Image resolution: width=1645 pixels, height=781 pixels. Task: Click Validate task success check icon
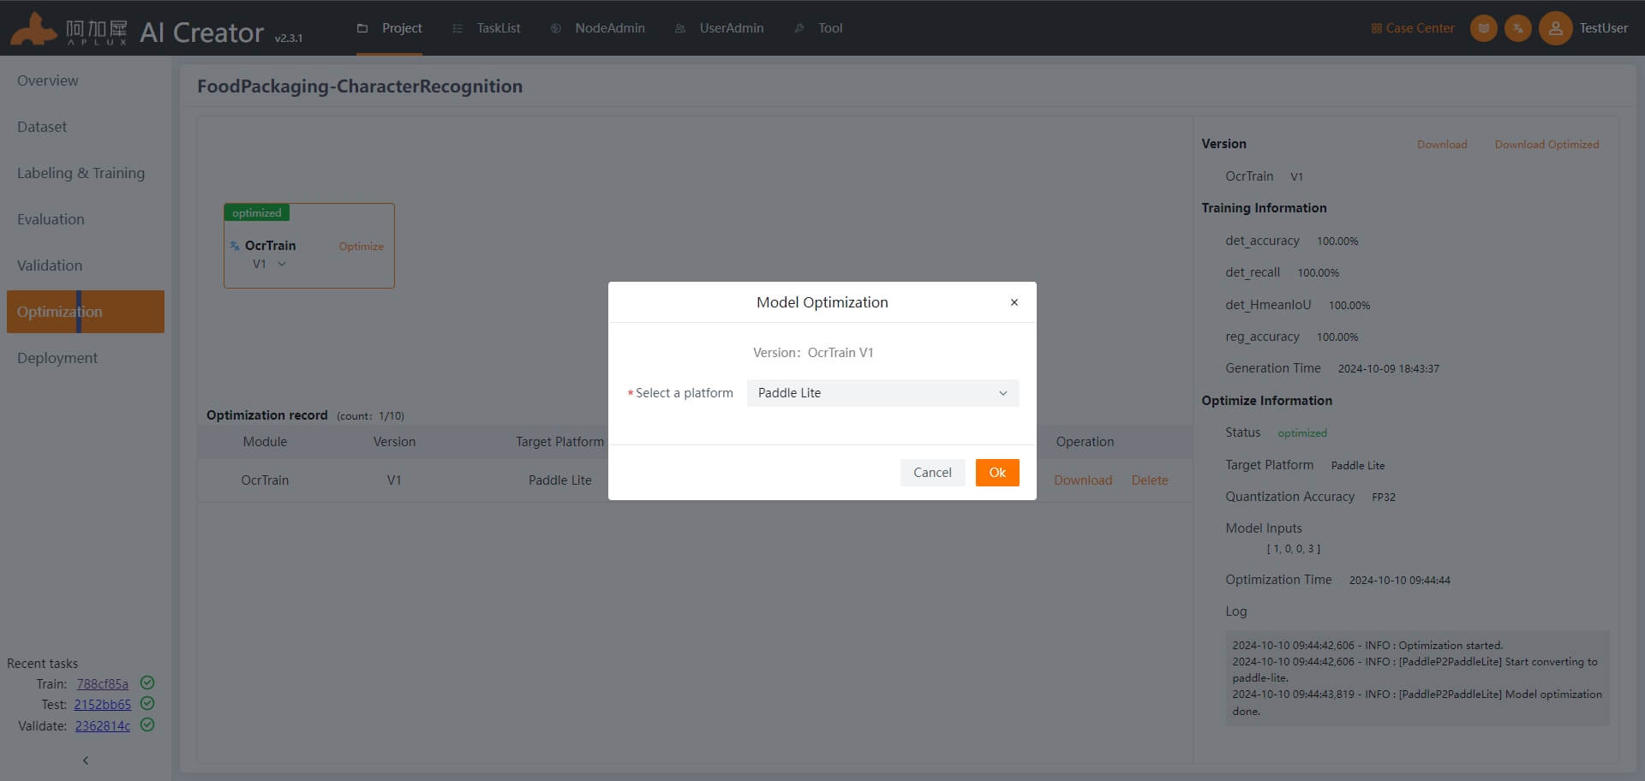[147, 724]
